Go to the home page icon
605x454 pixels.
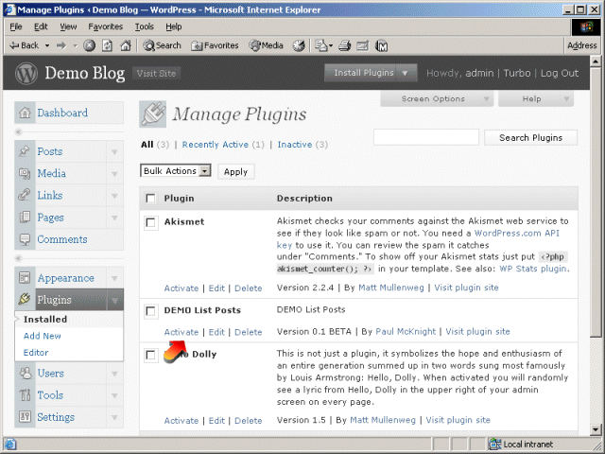126,45
